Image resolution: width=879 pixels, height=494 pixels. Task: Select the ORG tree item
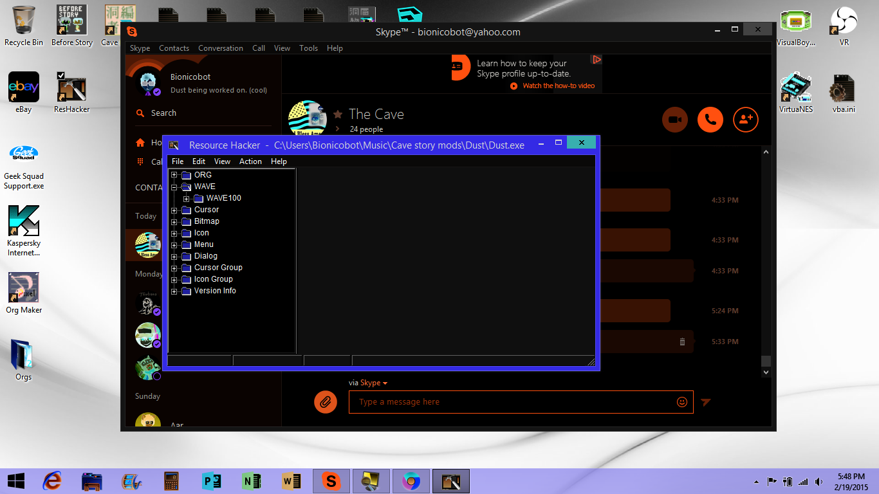coord(203,175)
